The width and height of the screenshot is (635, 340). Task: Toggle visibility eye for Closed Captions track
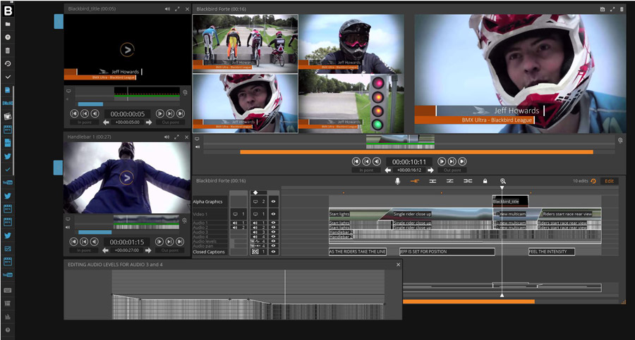(273, 251)
